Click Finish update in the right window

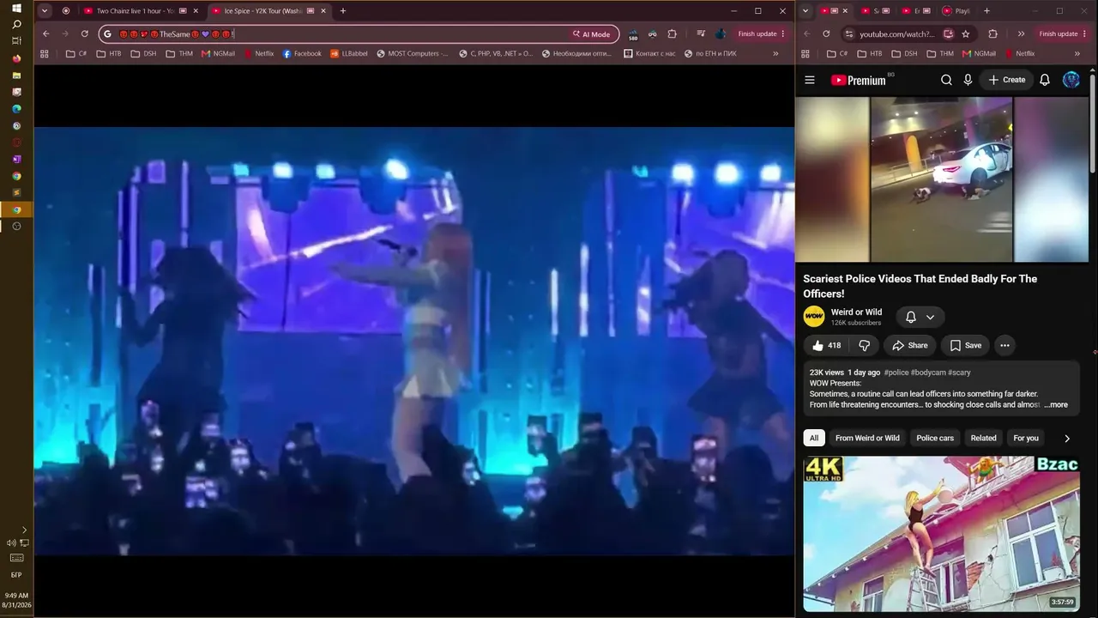pyautogui.click(x=1064, y=33)
